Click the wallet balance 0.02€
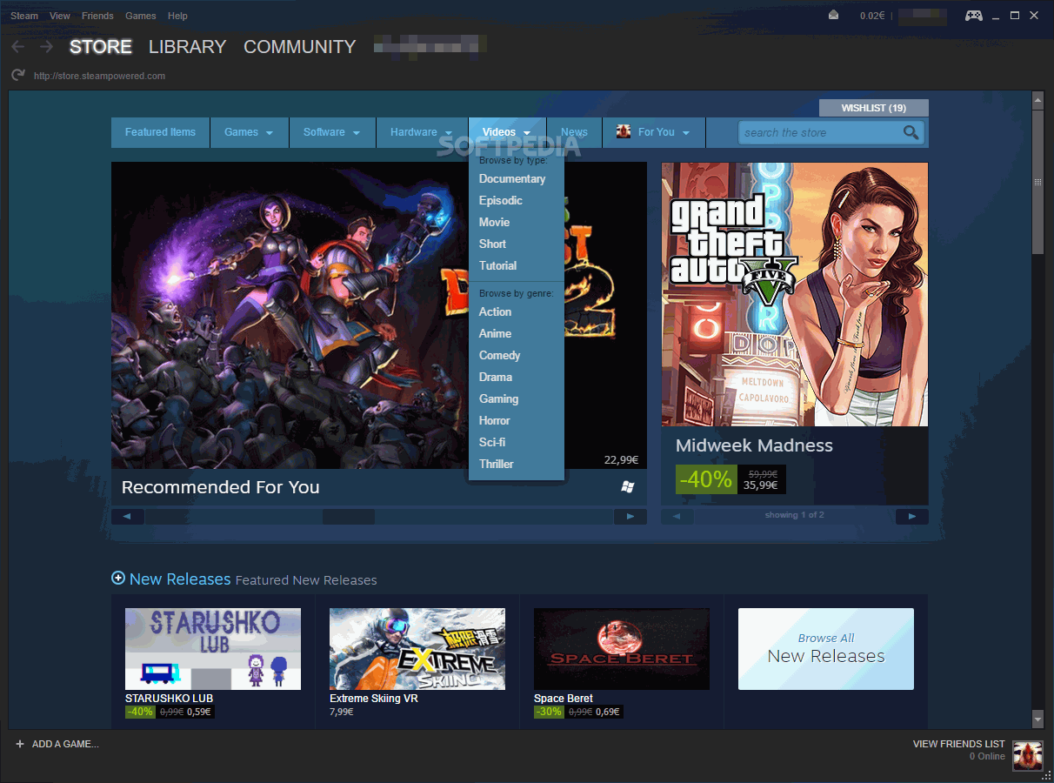This screenshot has height=783, width=1054. click(x=871, y=16)
